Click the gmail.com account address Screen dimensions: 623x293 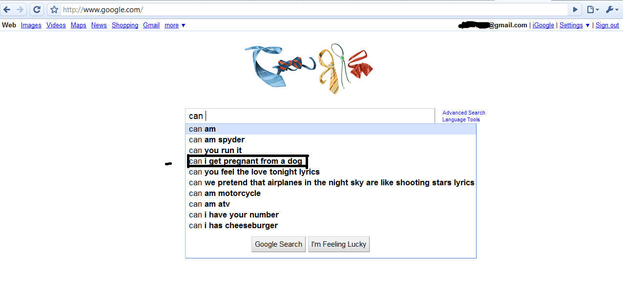[x=493, y=25]
